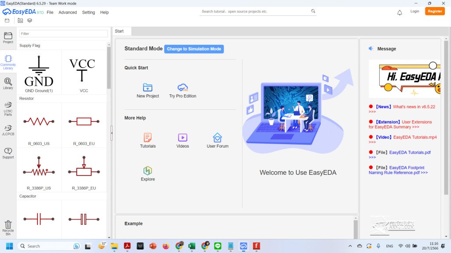Select the GND Ground symbol

point(39,73)
